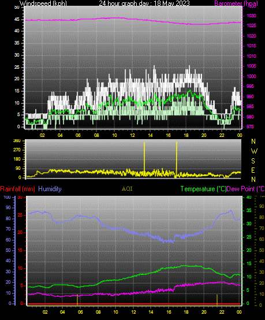Viewport: 265px width, 320px height.
Task: Click the 90 humidity scale value
Action: tap(8, 208)
